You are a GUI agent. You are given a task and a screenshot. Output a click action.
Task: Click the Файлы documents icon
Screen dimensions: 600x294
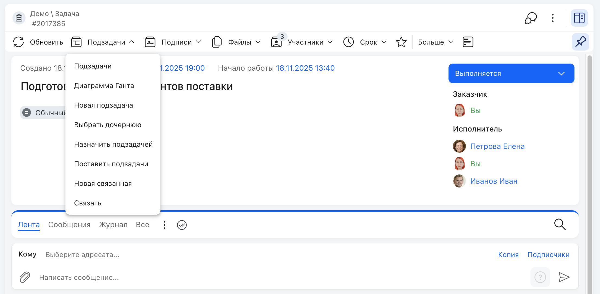pos(217,42)
